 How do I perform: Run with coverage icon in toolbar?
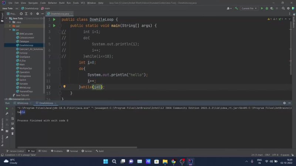[272, 8]
